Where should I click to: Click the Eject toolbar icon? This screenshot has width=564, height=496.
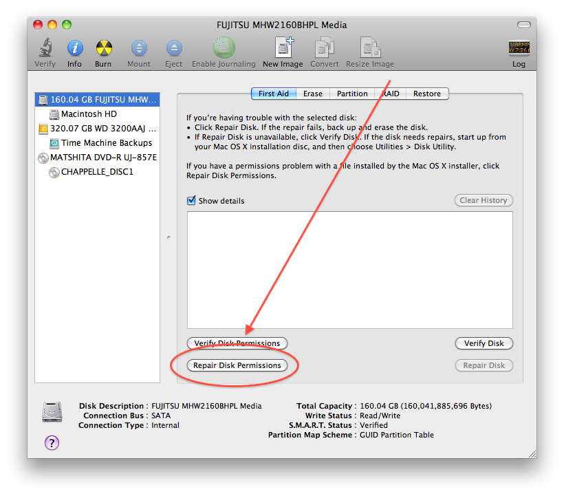[x=174, y=48]
